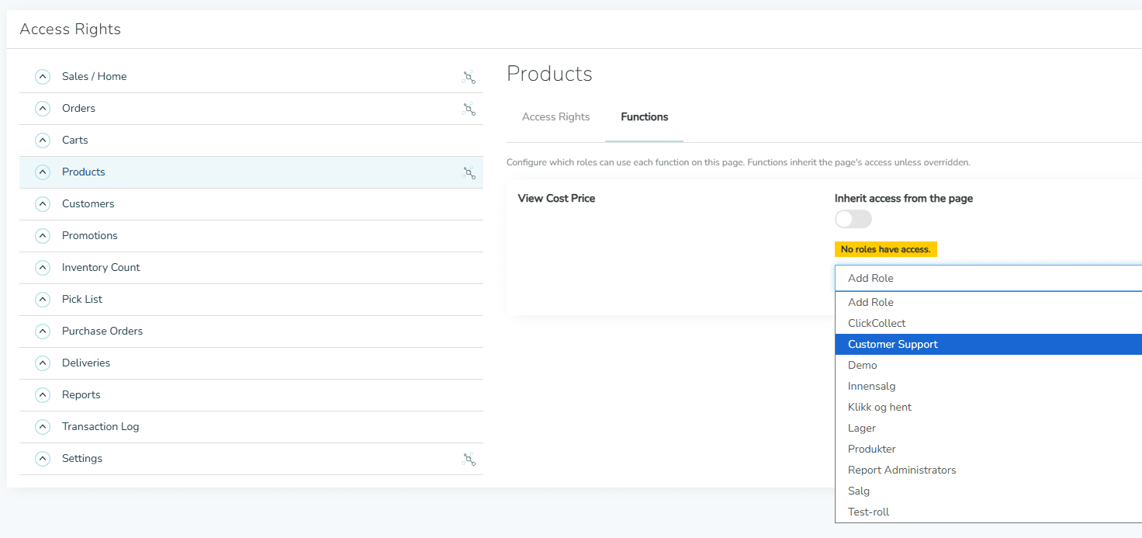Viewport: 1142px width, 538px height.
Task: Select Purchase Orders page label
Action: [x=102, y=331]
